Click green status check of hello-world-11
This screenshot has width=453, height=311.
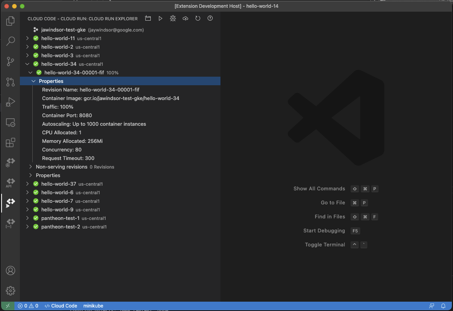36,38
